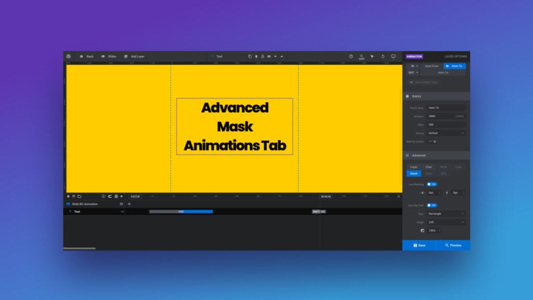Click the delete layer trash icon
Image resolution: width=533 pixels, height=300 pixels.
257,56
